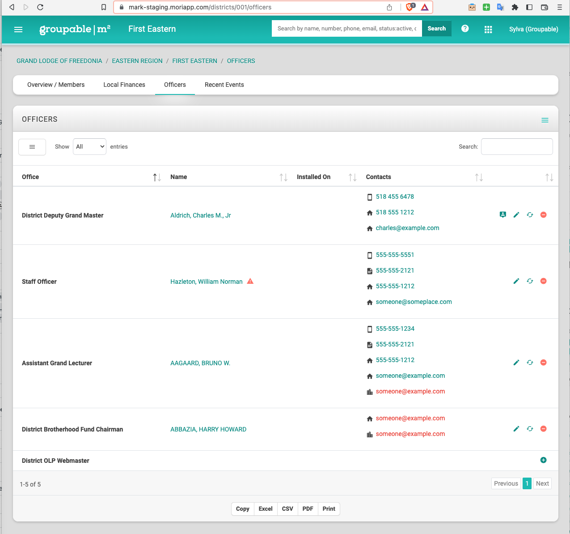
Task: Go to Eastern Region breadcrumb
Action: coord(137,61)
